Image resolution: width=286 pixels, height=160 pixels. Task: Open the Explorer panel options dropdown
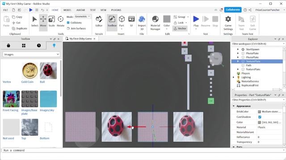tap(275, 39)
